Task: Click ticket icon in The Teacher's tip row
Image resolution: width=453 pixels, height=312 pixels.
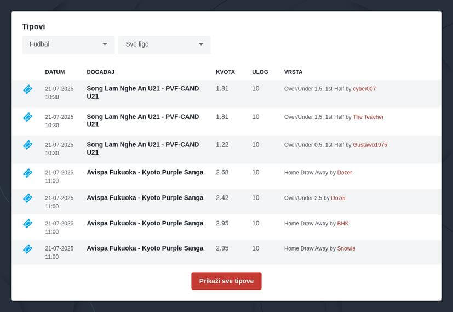Action: pos(28,117)
